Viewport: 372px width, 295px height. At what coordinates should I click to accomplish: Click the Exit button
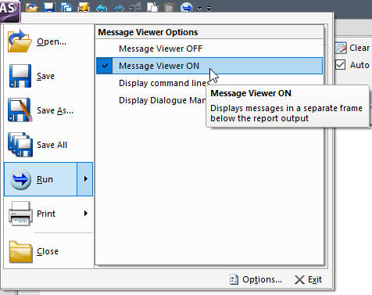[309, 279]
